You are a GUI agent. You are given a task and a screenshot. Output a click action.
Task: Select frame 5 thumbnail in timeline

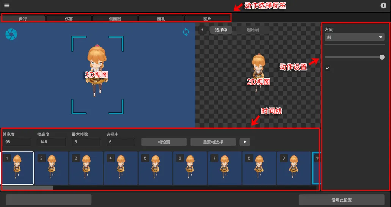pyautogui.click(x=155, y=168)
